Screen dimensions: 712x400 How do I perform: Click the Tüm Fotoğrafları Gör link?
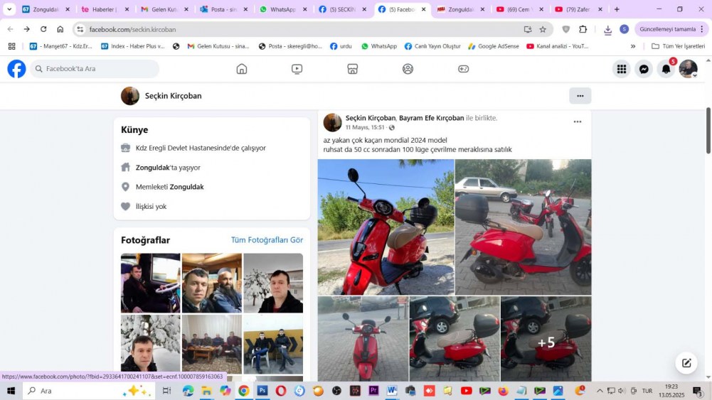[267, 240]
